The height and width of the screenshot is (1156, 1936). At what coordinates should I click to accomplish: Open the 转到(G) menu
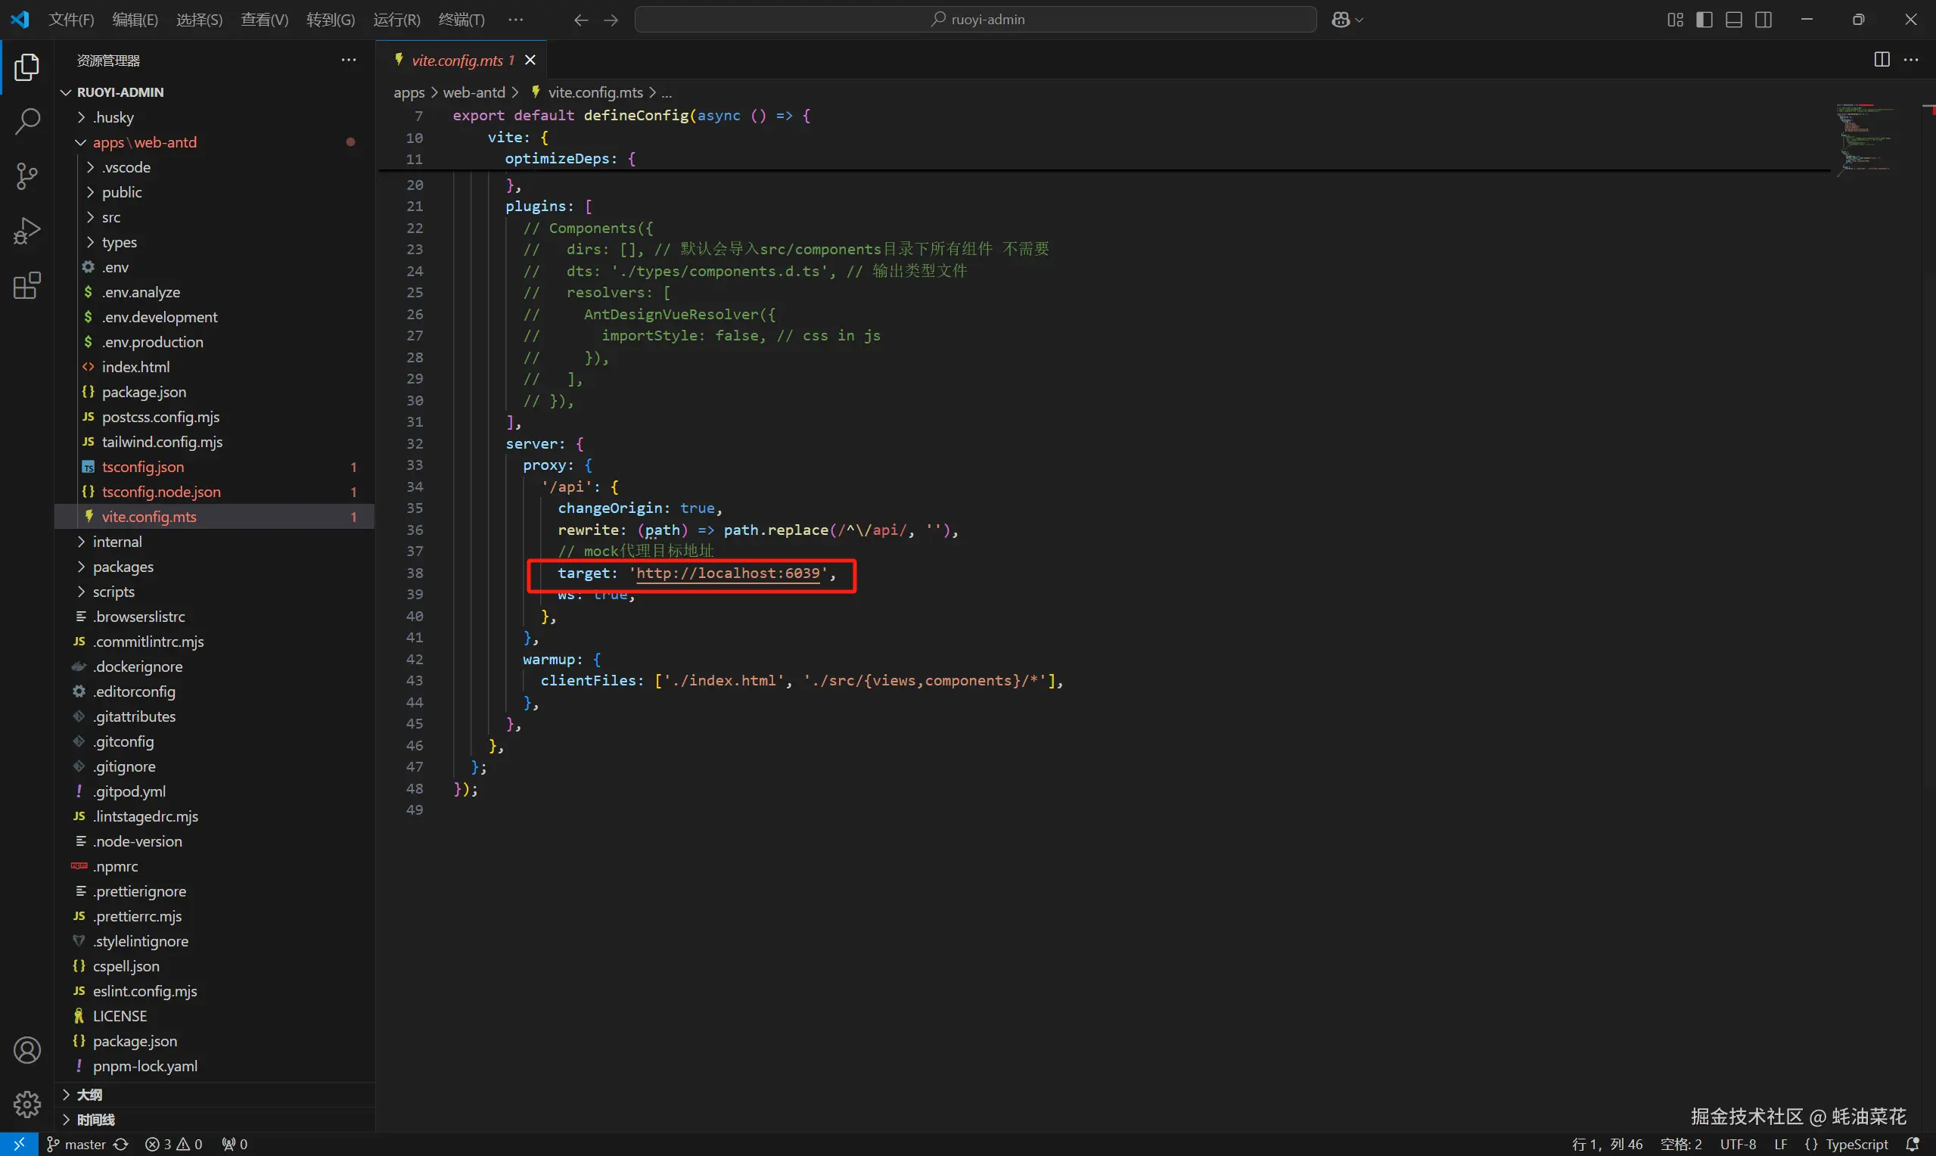click(x=331, y=20)
